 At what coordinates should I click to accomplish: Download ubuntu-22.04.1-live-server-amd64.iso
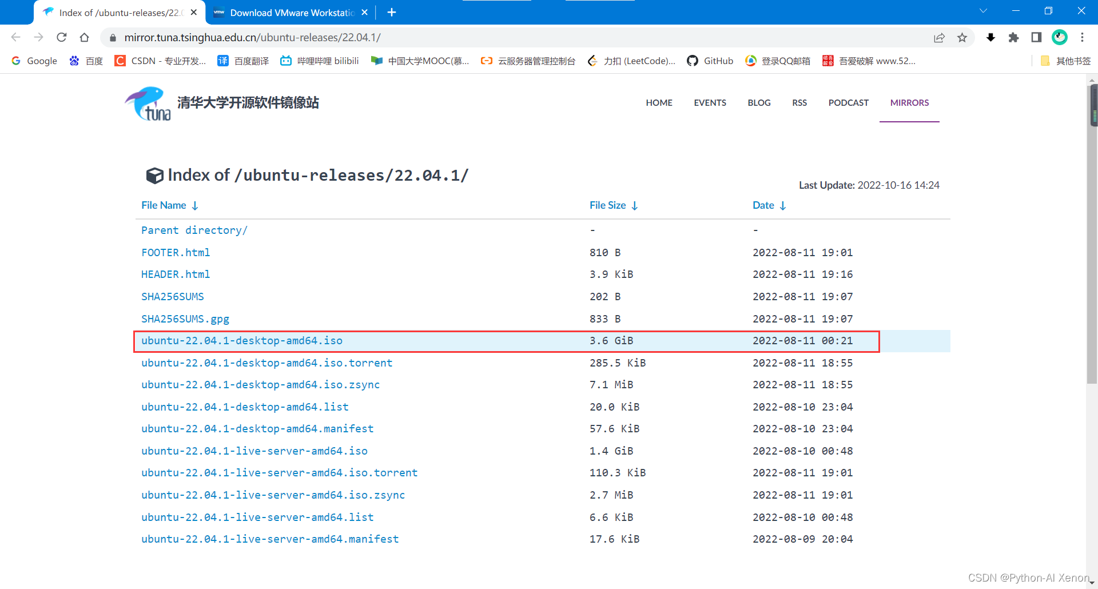[x=254, y=451]
